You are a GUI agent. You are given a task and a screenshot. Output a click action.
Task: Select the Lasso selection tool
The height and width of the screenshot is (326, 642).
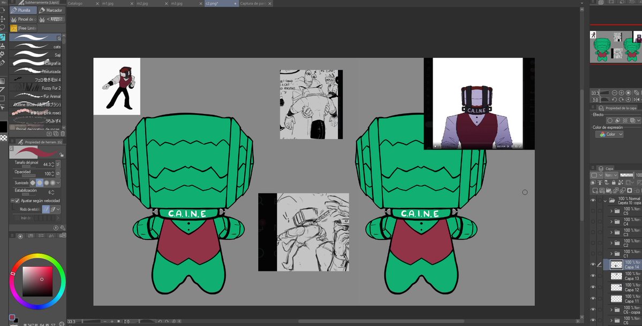coord(3,28)
